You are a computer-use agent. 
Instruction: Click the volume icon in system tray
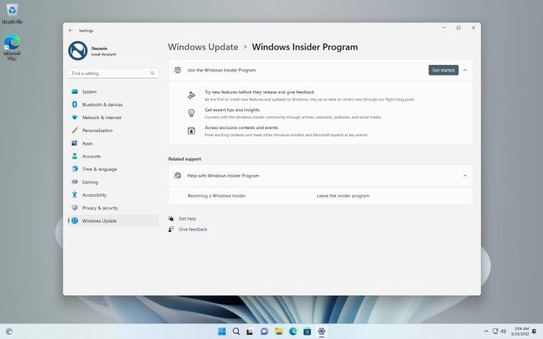click(x=503, y=331)
